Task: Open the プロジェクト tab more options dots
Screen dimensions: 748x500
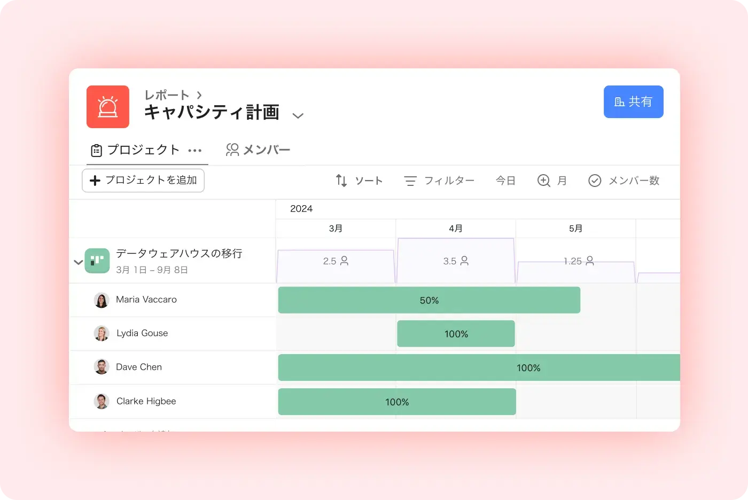Action: pos(195,151)
